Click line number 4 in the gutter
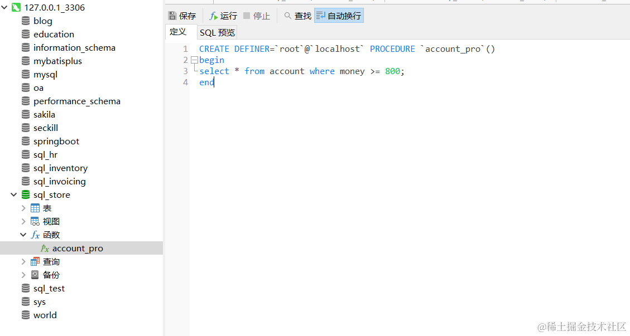The image size is (630, 336). [x=185, y=82]
